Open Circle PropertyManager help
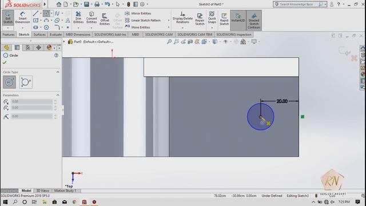 56,56
